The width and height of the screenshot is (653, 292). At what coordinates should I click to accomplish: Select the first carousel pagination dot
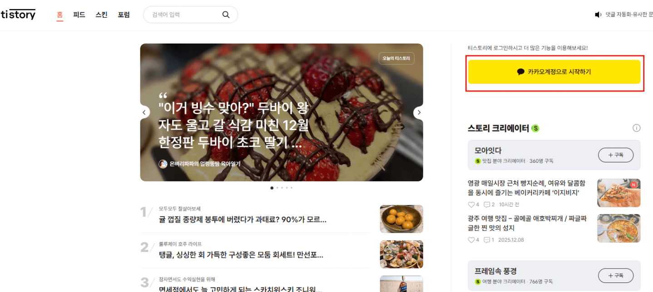(272, 188)
